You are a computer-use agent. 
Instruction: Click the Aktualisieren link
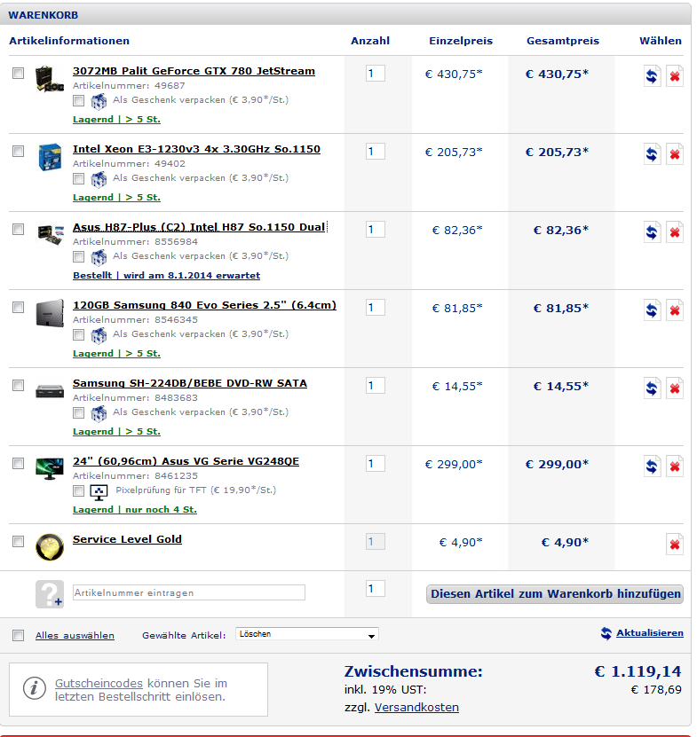coord(649,632)
